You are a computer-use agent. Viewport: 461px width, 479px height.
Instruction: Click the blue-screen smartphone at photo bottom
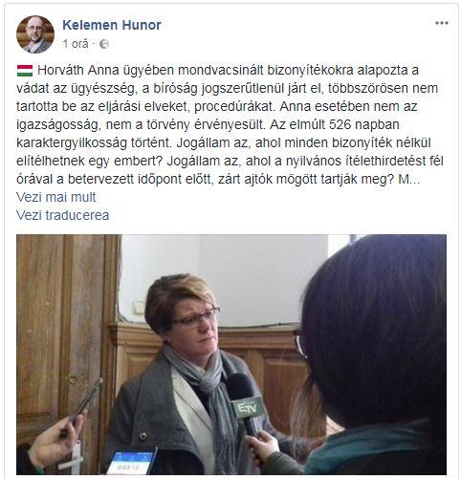click(131, 461)
